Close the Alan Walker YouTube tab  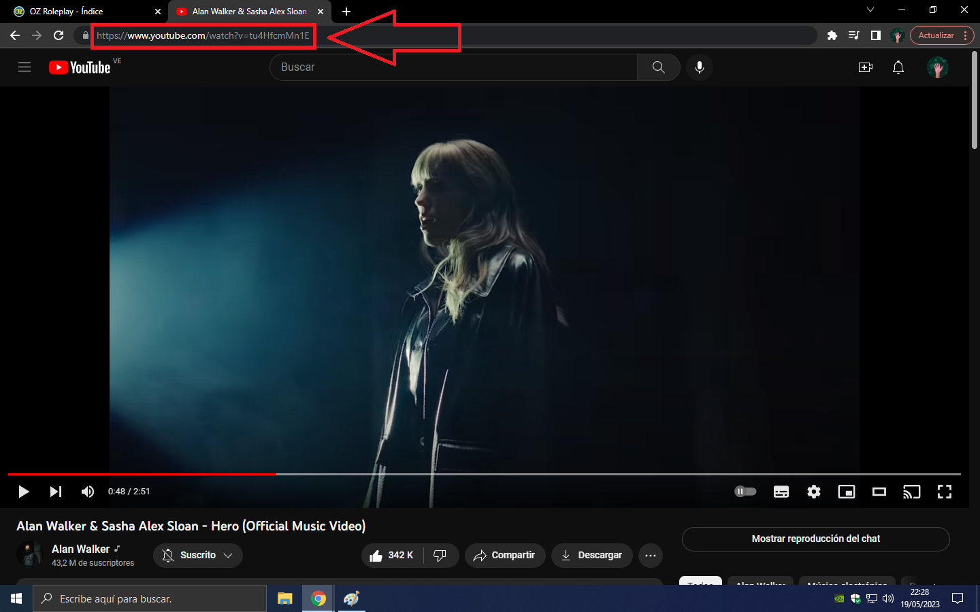[321, 12]
